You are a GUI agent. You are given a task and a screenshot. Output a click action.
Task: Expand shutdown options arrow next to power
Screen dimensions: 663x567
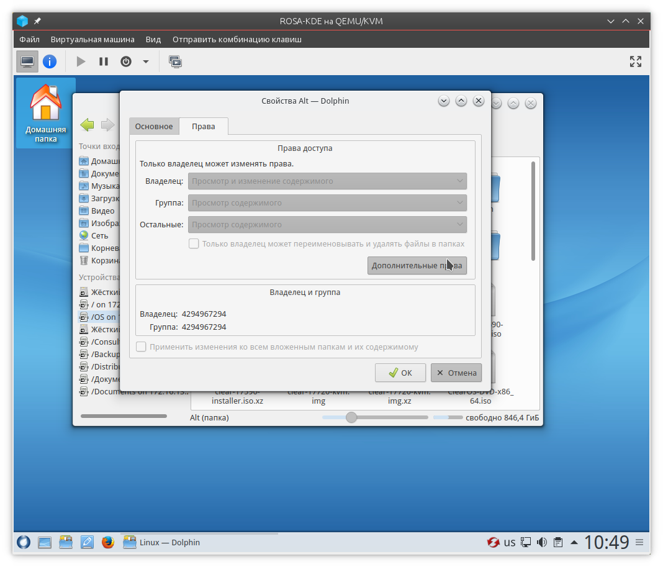pos(146,61)
